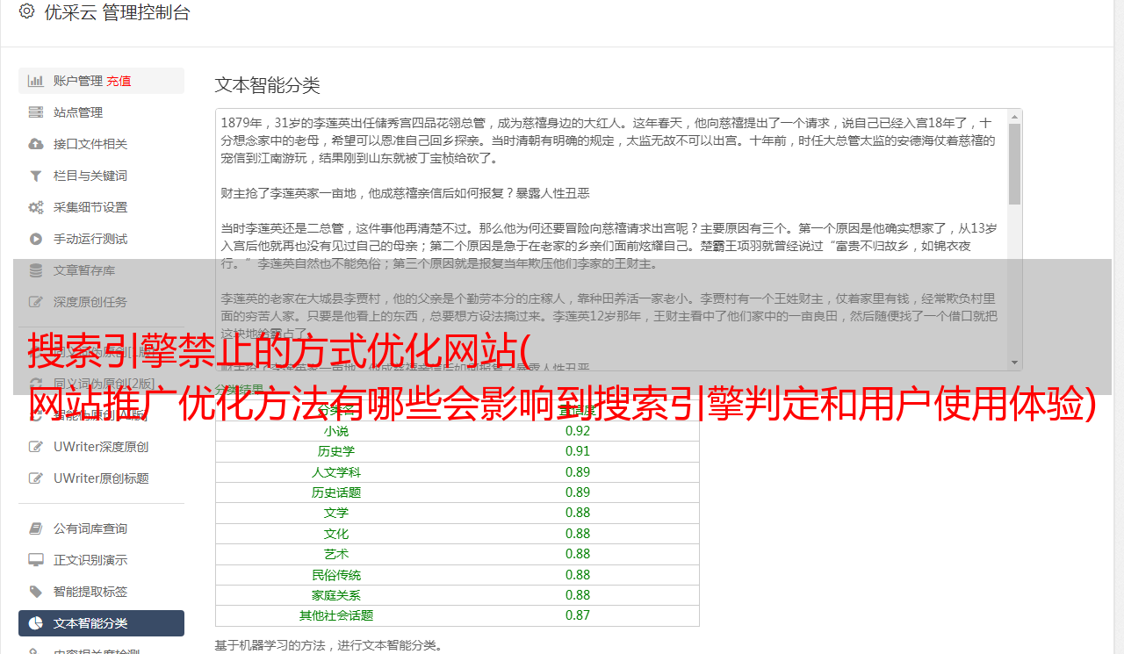The width and height of the screenshot is (1124, 654).
Task: Click the gears icon for 采集细节设置
Action: coord(36,207)
